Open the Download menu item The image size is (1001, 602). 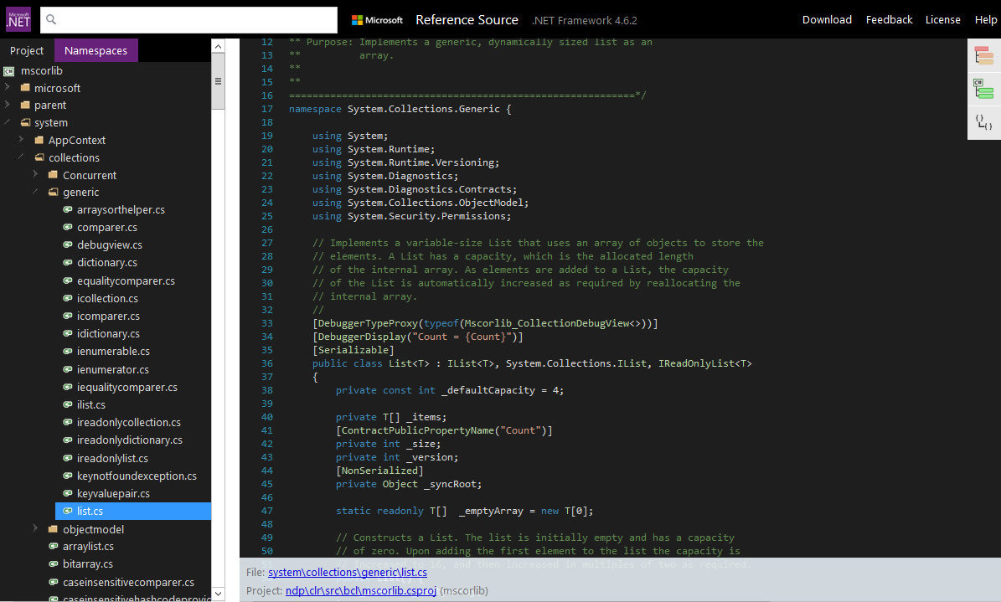click(x=827, y=20)
